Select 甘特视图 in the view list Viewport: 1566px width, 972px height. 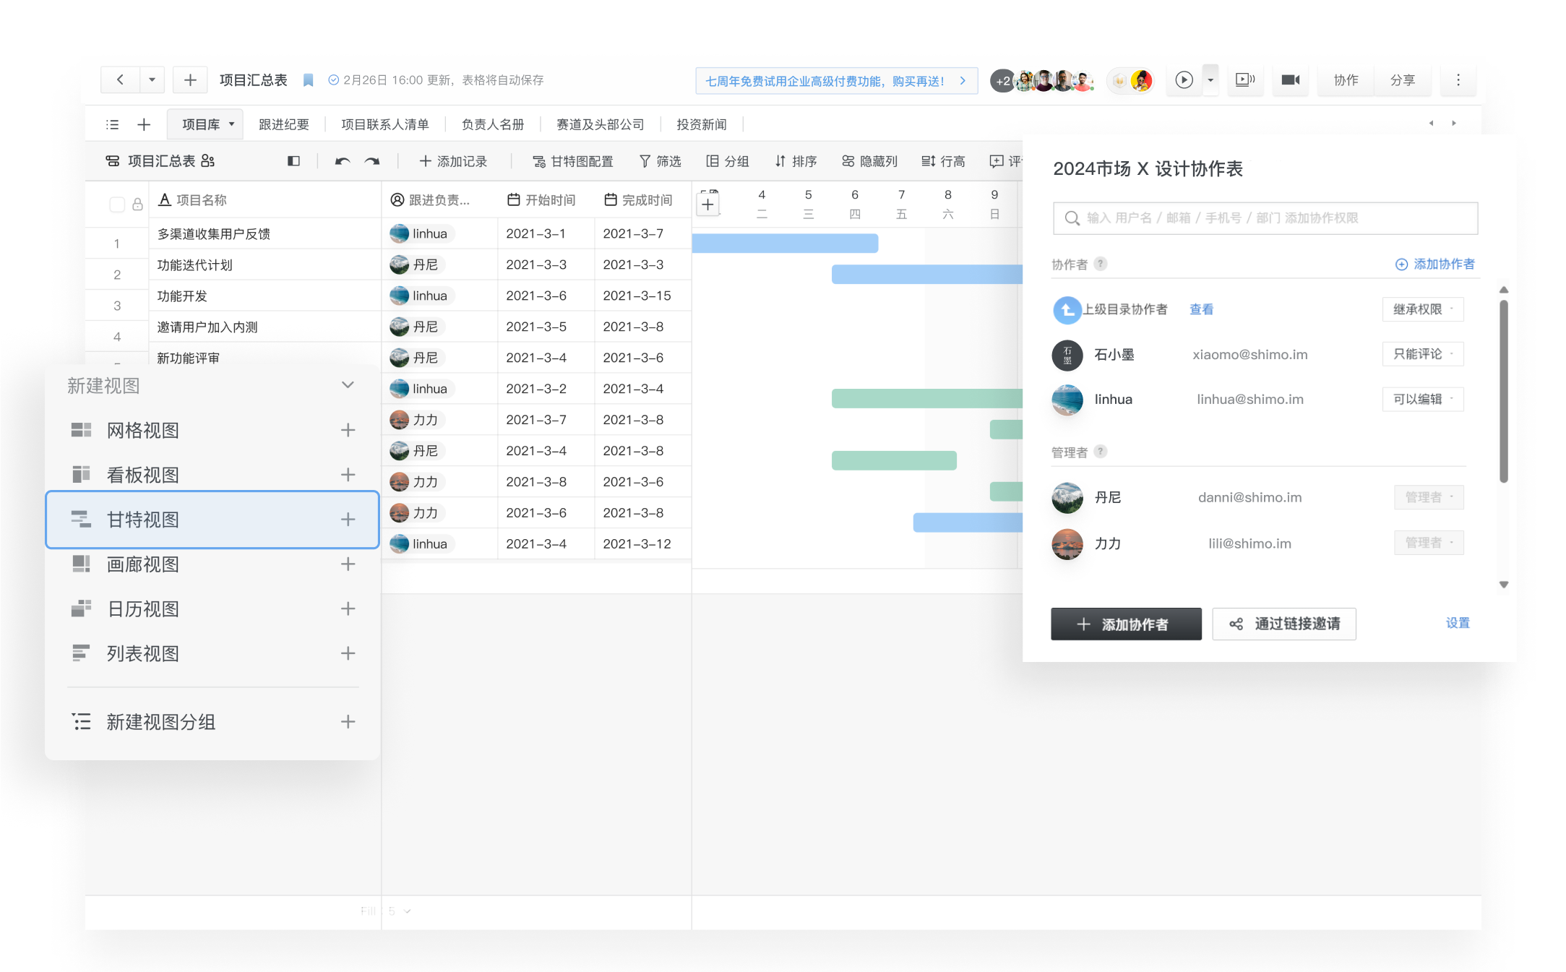click(x=212, y=520)
